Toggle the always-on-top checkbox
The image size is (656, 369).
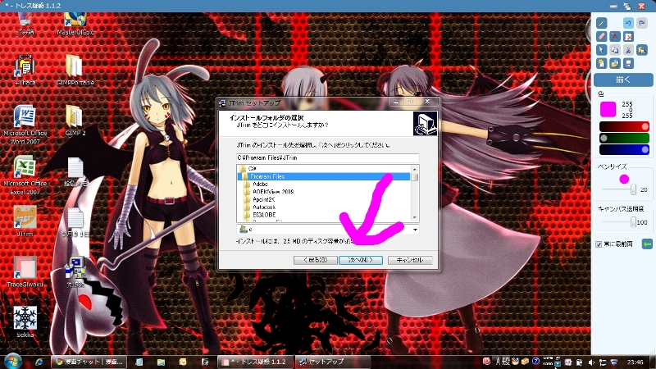[x=599, y=244]
